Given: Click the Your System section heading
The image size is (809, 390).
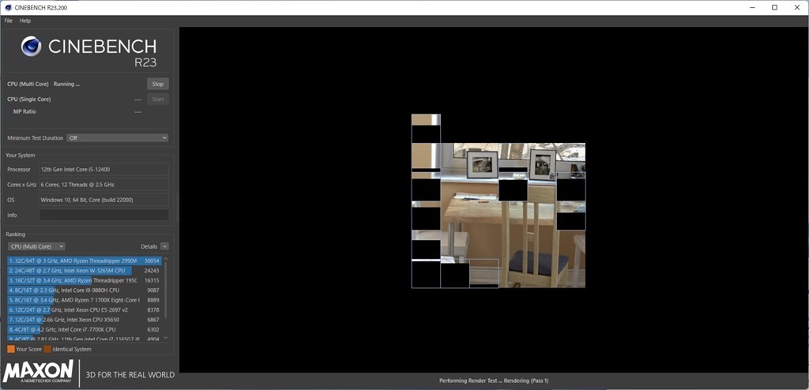Looking at the screenshot, I should click(x=20, y=156).
